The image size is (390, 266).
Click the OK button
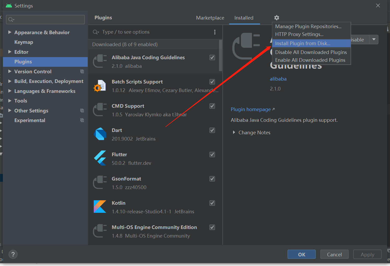coord(302,254)
